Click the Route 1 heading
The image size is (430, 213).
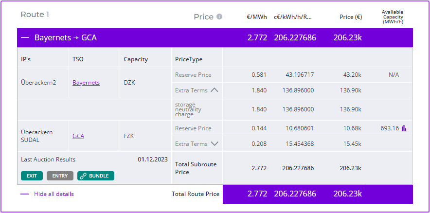(35, 15)
